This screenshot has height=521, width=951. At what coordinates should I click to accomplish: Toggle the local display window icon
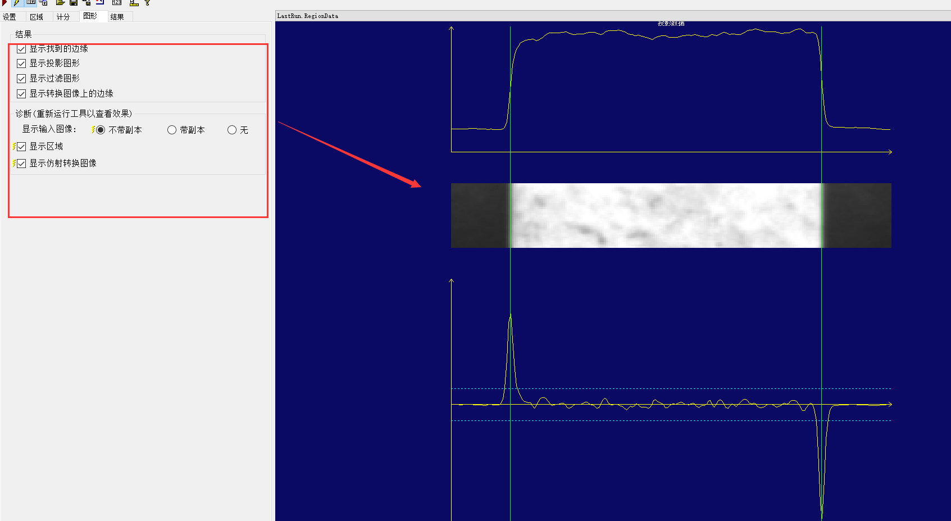pos(31,2)
